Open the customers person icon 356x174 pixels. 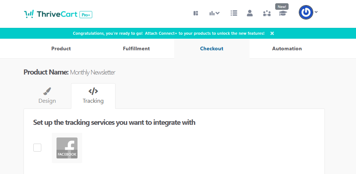coord(250,13)
